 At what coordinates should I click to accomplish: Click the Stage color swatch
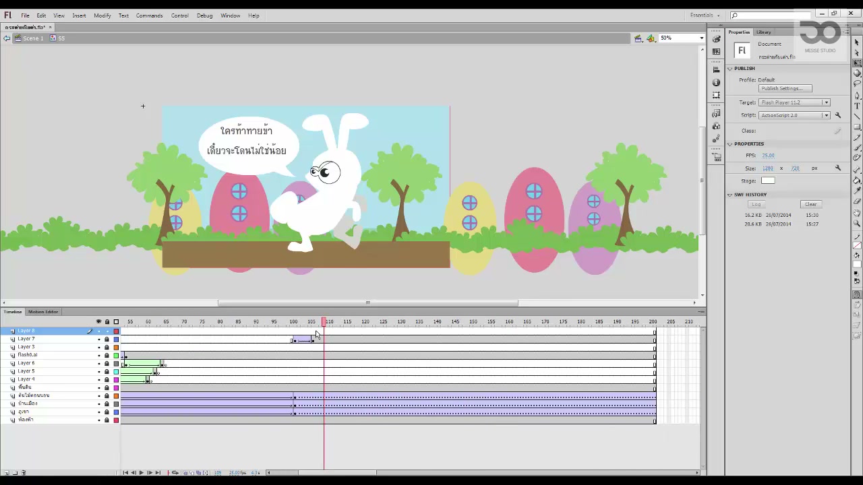coord(768,181)
